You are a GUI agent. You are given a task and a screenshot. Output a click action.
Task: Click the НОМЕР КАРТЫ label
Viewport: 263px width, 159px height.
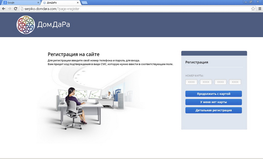(x=194, y=76)
